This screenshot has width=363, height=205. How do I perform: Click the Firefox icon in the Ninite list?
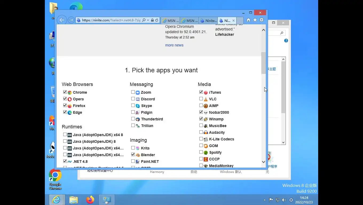(70, 106)
